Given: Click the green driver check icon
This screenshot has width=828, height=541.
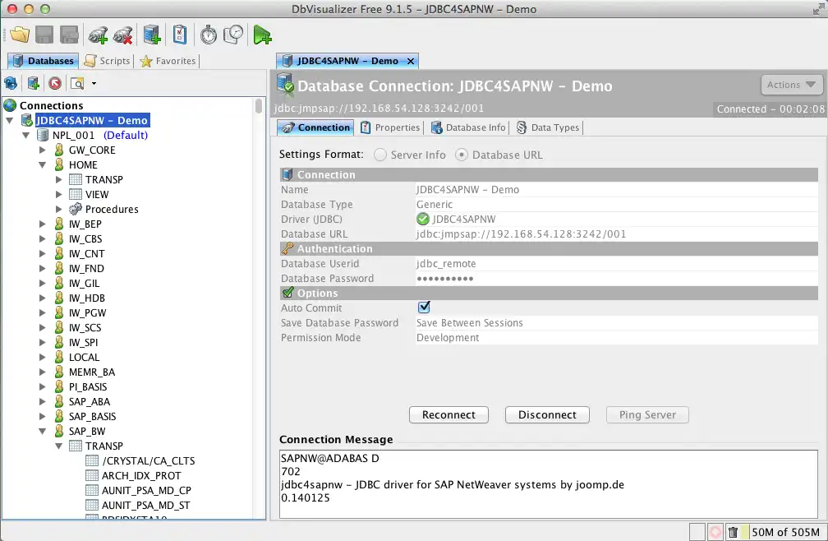Looking at the screenshot, I should pos(422,219).
